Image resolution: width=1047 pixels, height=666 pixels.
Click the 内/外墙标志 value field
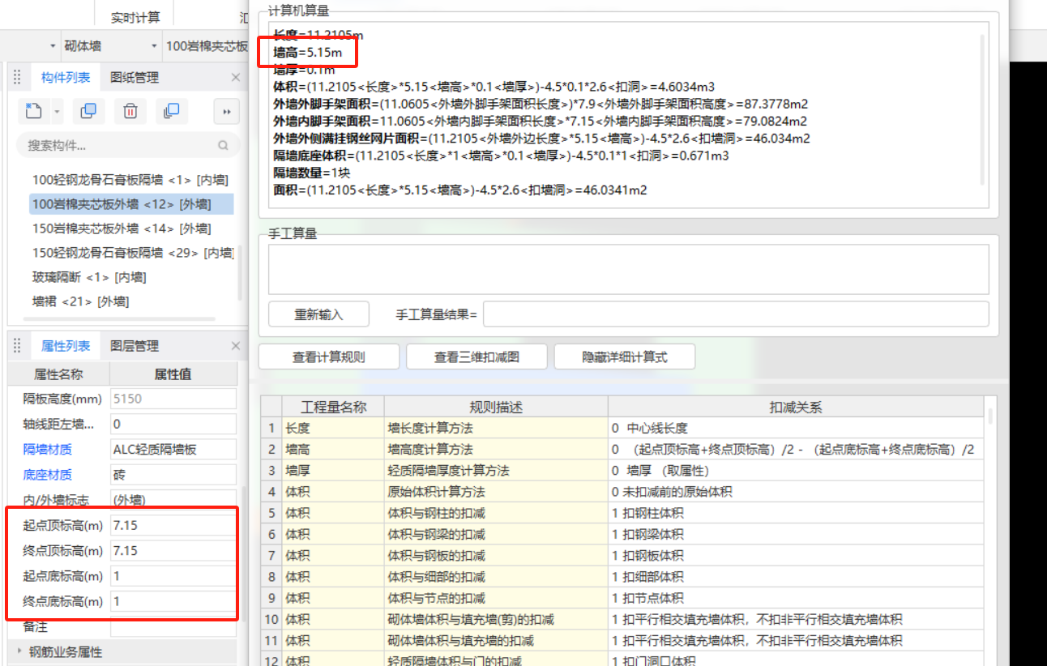pos(173,500)
